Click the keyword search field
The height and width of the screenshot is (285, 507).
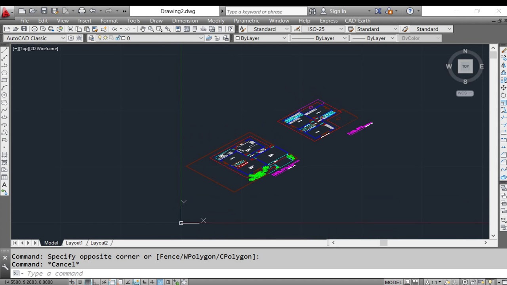pos(265,11)
